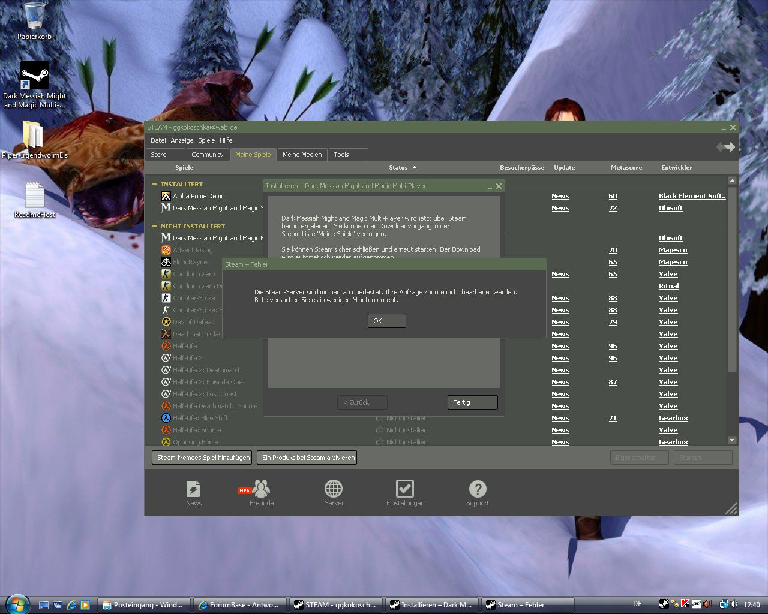Launch Internet Explorer from quick launch
The image size is (768, 614).
pos(71,605)
